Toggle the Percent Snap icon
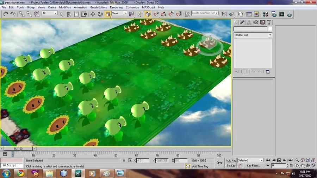 pyautogui.click(x=171, y=14)
